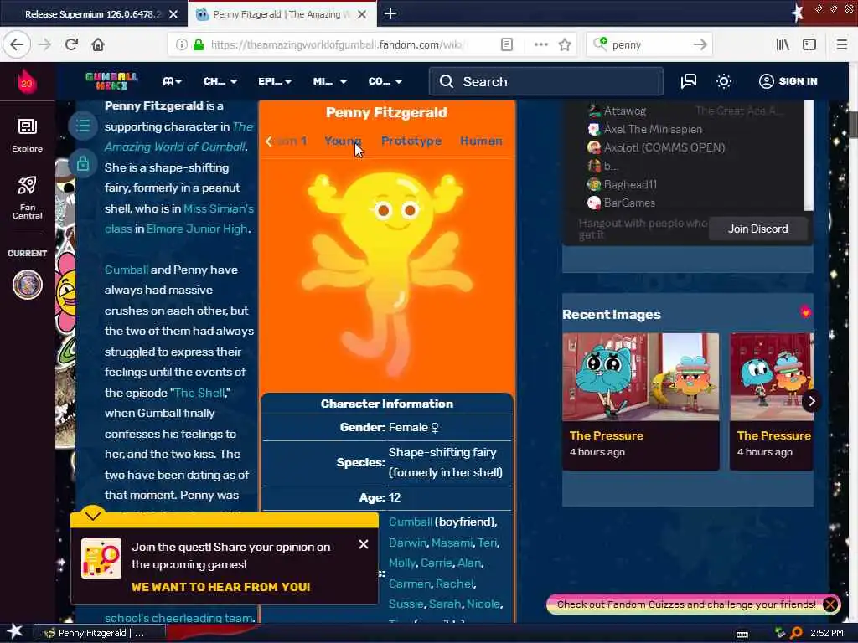The height and width of the screenshot is (643, 858).
Task: Switch theme with the sun icon
Action: click(723, 81)
